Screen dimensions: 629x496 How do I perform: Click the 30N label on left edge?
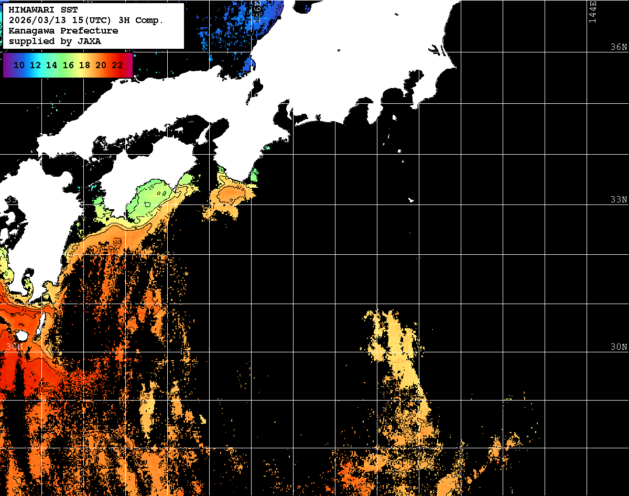click(15, 347)
